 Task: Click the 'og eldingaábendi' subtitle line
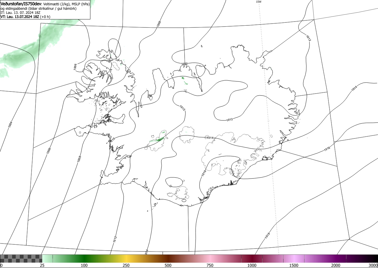click(x=38, y=9)
